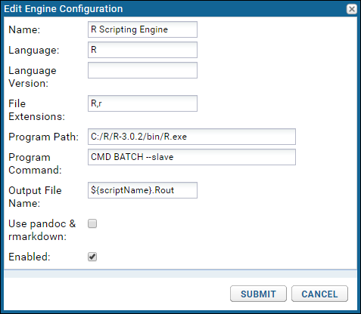Submit the engine configuration

tap(258, 294)
